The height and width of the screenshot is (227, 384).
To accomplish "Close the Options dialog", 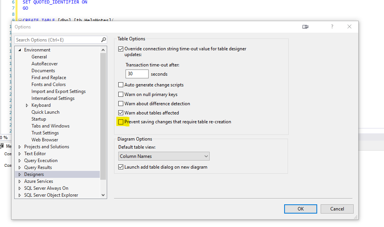I will point(349,27).
